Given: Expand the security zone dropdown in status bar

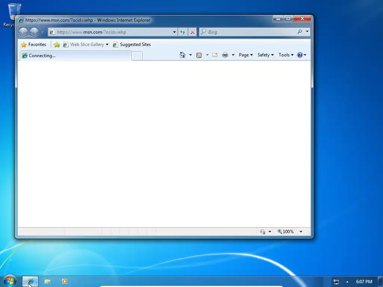Looking at the screenshot, I should tap(270, 232).
